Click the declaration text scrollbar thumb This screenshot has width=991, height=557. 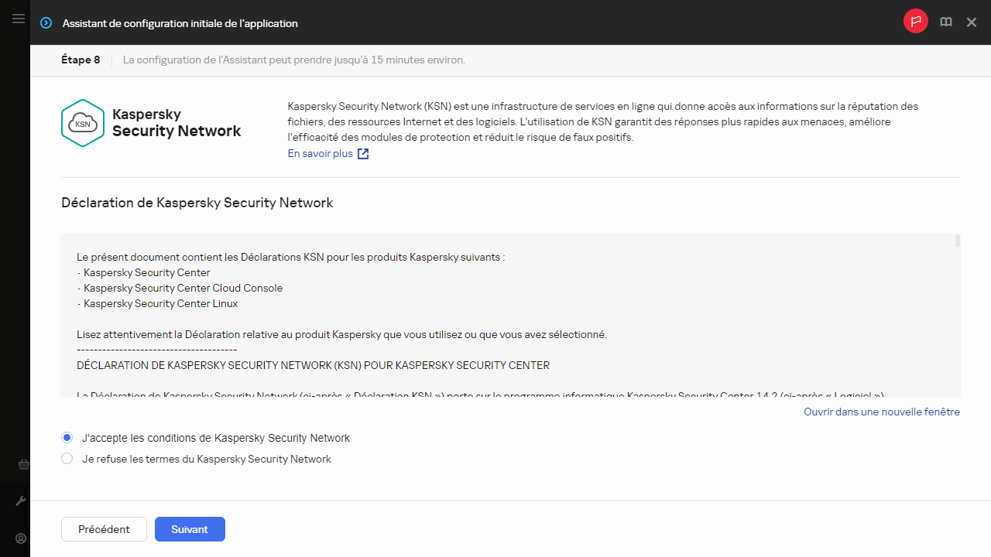[x=958, y=241]
